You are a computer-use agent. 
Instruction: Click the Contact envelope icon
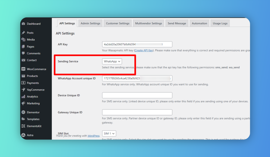23,60
